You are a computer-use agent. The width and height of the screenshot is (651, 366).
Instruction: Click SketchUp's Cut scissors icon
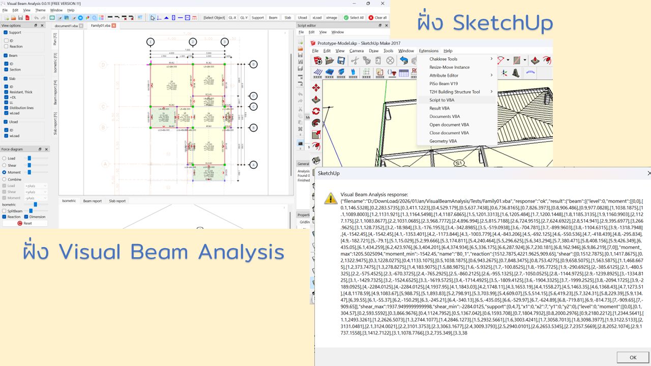point(355,60)
